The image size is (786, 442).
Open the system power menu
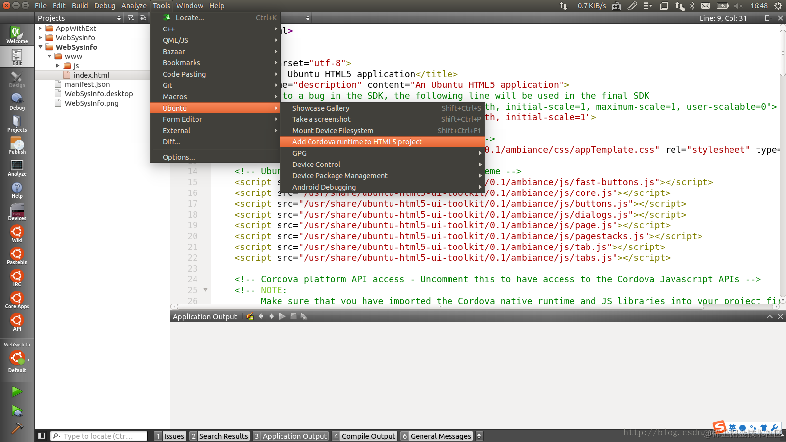778,6
